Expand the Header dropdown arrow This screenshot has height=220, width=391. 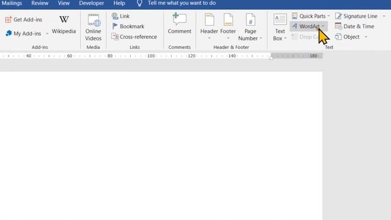coord(209,38)
